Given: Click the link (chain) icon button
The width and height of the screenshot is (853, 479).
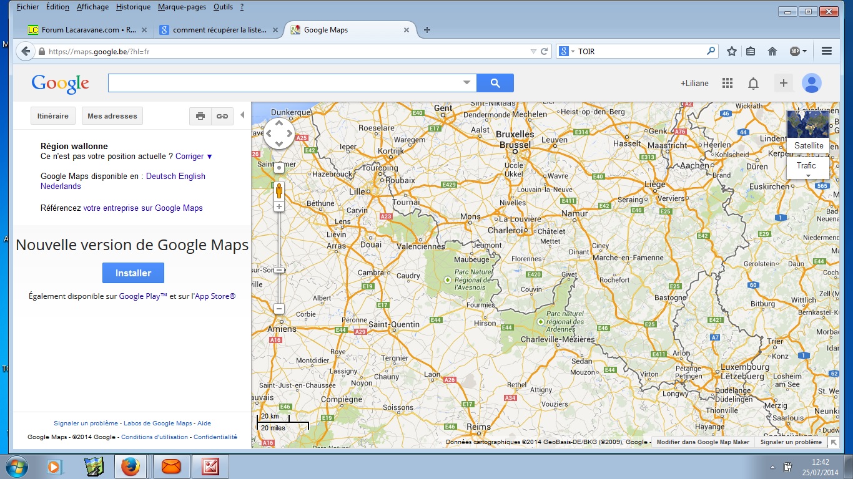Looking at the screenshot, I should (x=222, y=116).
